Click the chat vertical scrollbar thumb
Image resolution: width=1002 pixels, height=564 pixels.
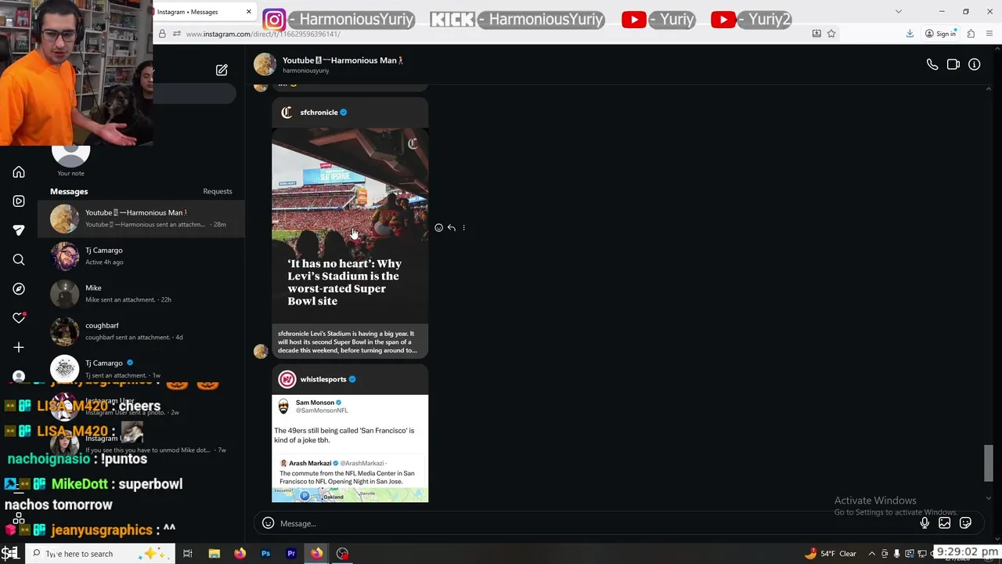tap(989, 463)
